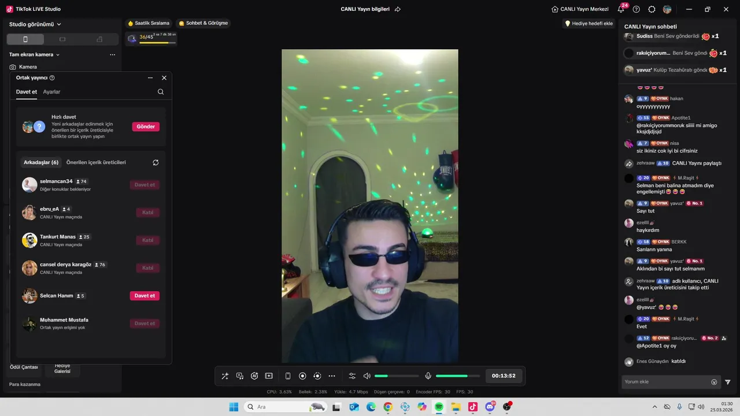Image resolution: width=740 pixels, height=416 pixels.
Task: Minimize the Ortak yayıncı panel
Action: point(150,77)
